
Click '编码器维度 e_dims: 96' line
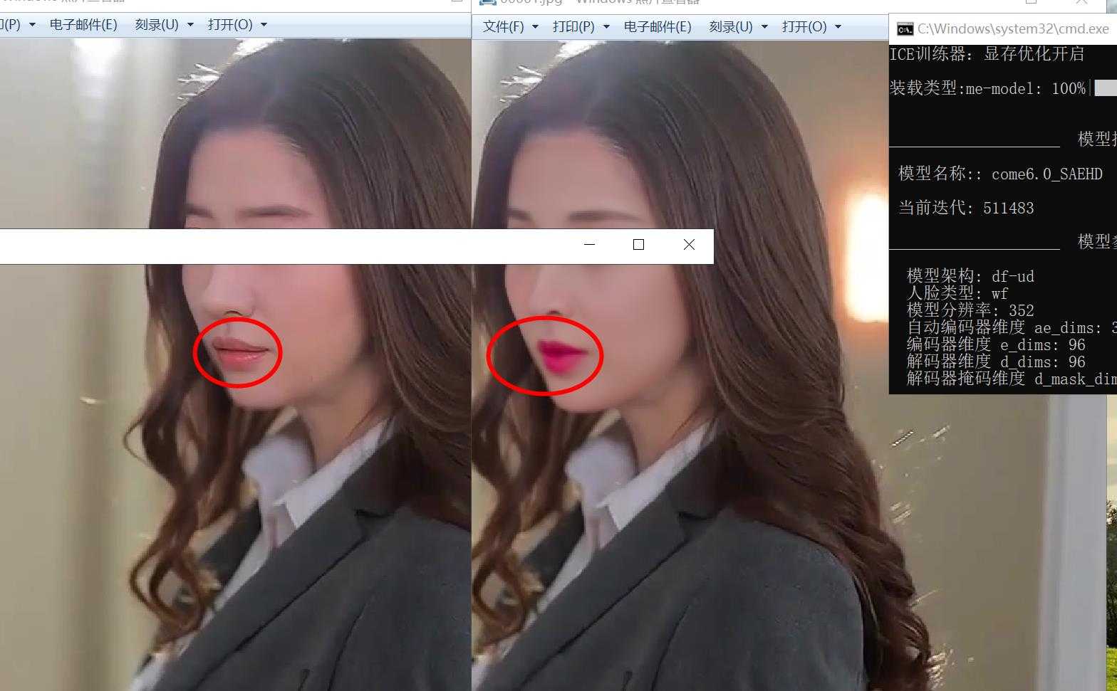(996, 344)
